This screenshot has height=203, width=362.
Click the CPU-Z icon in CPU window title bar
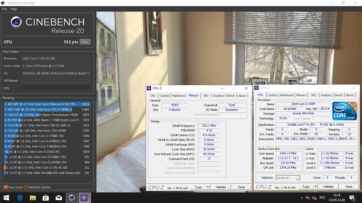click(256, 88)
